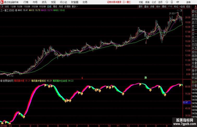
Task: Switch to the 1分钟 period tab
Action: coord(13,7)
